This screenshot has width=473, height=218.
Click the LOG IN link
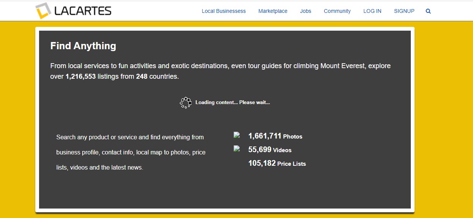click(372, 11)
